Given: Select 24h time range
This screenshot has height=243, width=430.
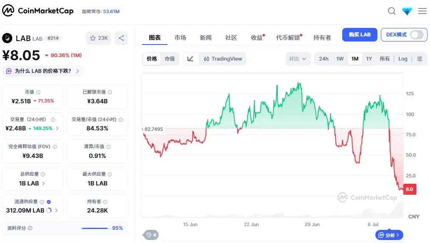Looking at the screenshot, I should point(324,59).
